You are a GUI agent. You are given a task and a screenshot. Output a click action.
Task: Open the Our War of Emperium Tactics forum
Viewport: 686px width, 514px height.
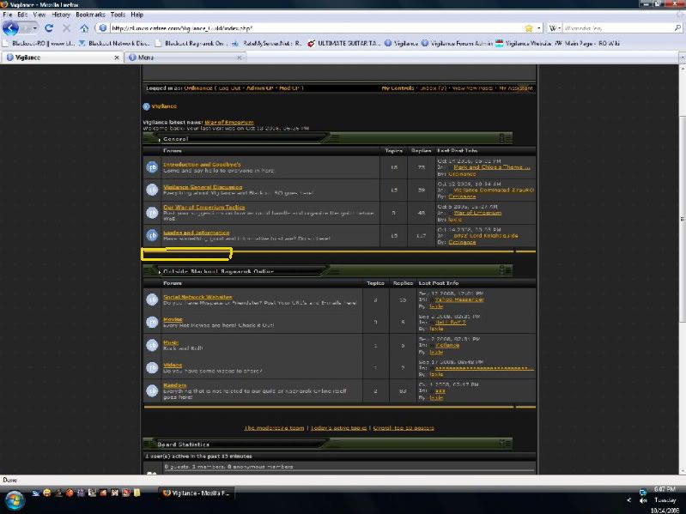[203, 207]
